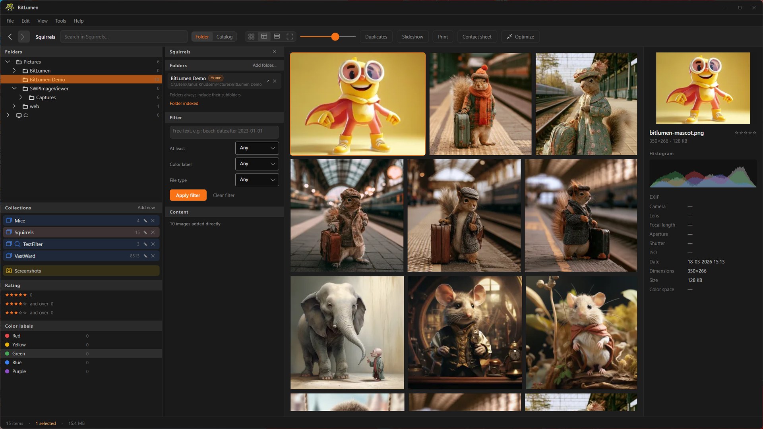Go forward with the right arrow

coord(23,37)
